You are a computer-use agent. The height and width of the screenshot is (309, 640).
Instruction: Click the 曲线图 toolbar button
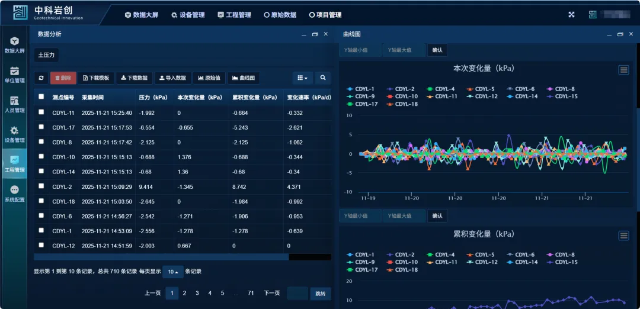(244, 78)
